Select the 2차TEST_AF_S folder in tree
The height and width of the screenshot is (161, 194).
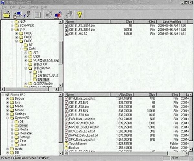point(48,76)
